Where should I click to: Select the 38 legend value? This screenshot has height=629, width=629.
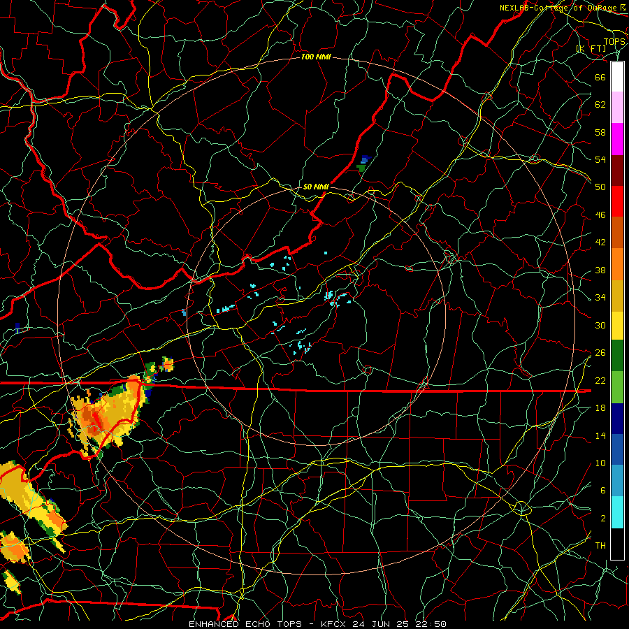(x=600, y=270)
